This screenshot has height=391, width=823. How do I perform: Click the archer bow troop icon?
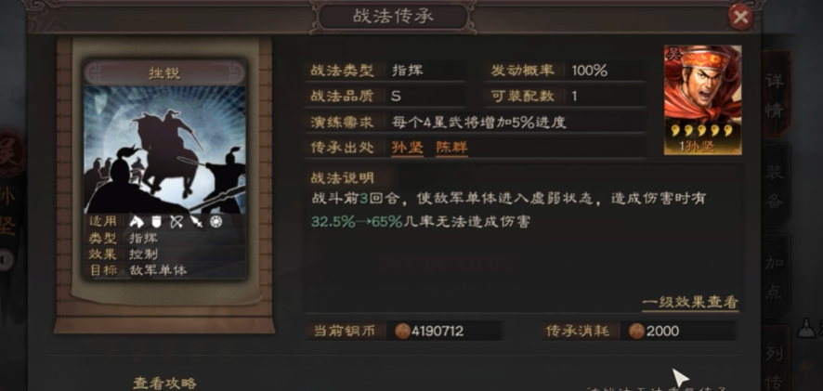[176, 222]
